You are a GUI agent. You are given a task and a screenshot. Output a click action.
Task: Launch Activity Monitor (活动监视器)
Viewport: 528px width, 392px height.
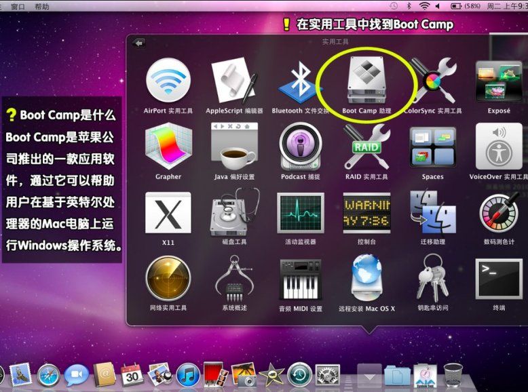tap(301, 213)
